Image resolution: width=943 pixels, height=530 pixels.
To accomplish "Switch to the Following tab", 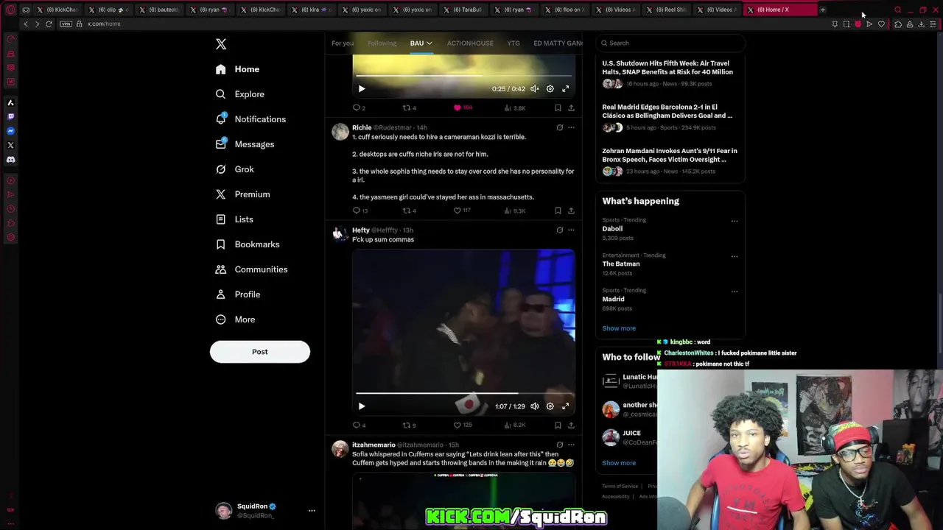I will point(382,43).
